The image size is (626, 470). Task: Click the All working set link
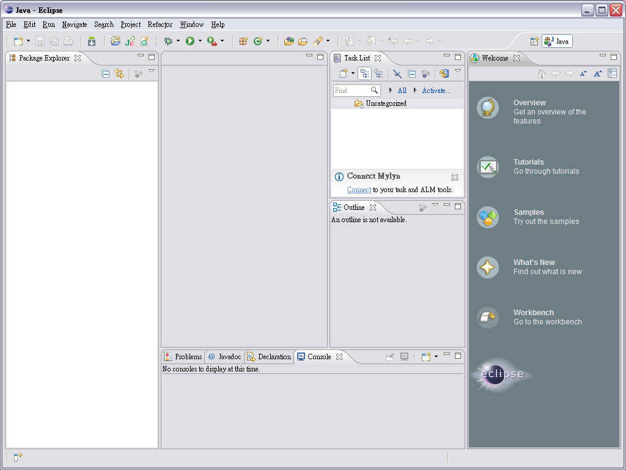pyautogui.click(x=402, y=91)
